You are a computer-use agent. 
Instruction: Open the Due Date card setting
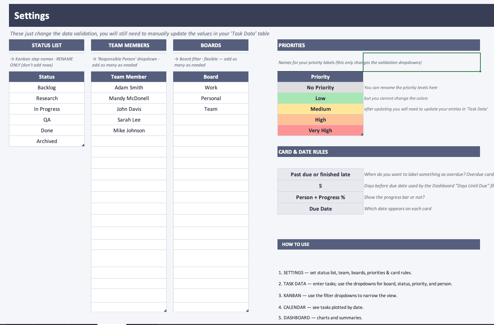(320, 209)
